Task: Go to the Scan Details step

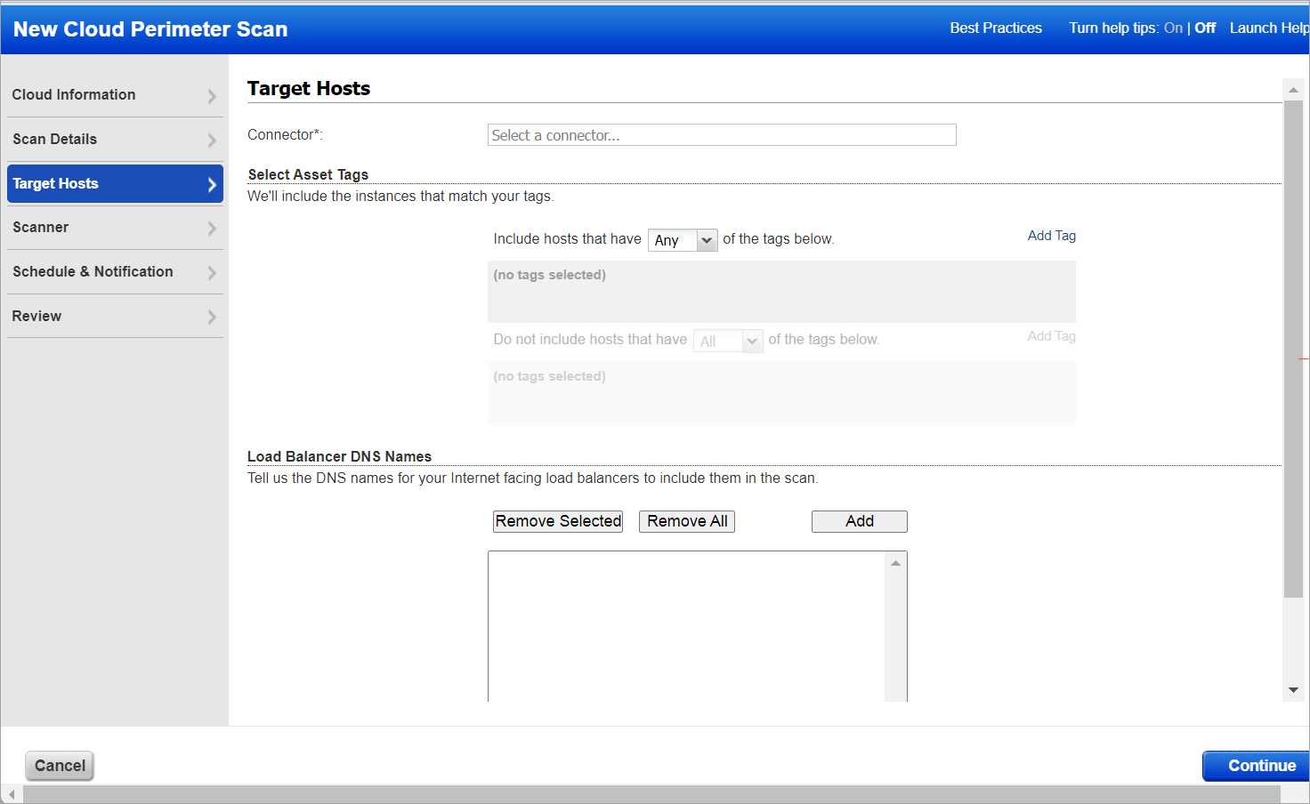Action: (x=55, y=140)
